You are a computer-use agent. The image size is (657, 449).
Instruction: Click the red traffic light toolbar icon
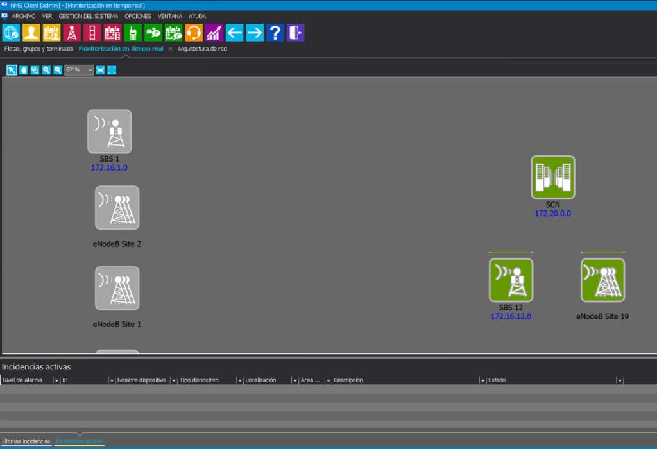point(92,33)
